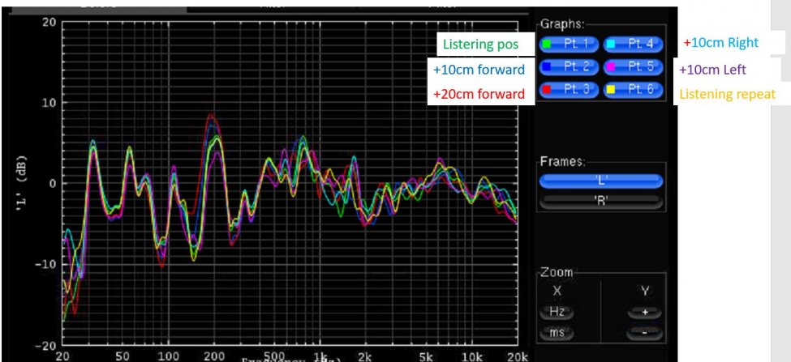Click the 'Frames:' panel label
This screenshot has width=791, height=362.
tap(563, 162)
